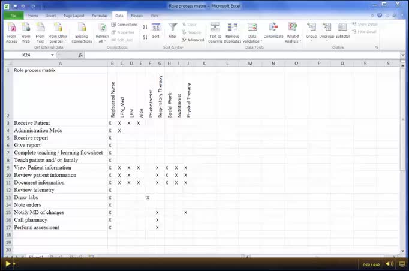Expand the Name Box dropdown
409x271 pixels.
52,55
